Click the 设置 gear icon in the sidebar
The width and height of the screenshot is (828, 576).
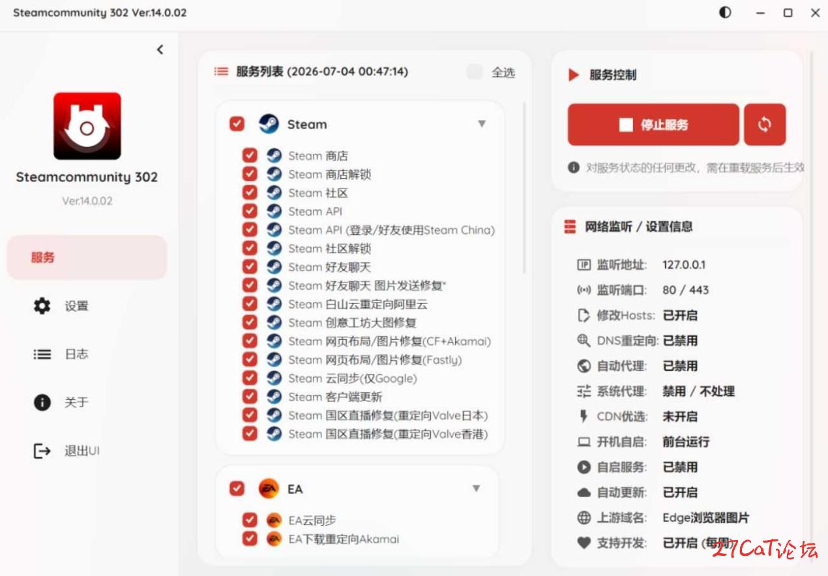[42, 305]
